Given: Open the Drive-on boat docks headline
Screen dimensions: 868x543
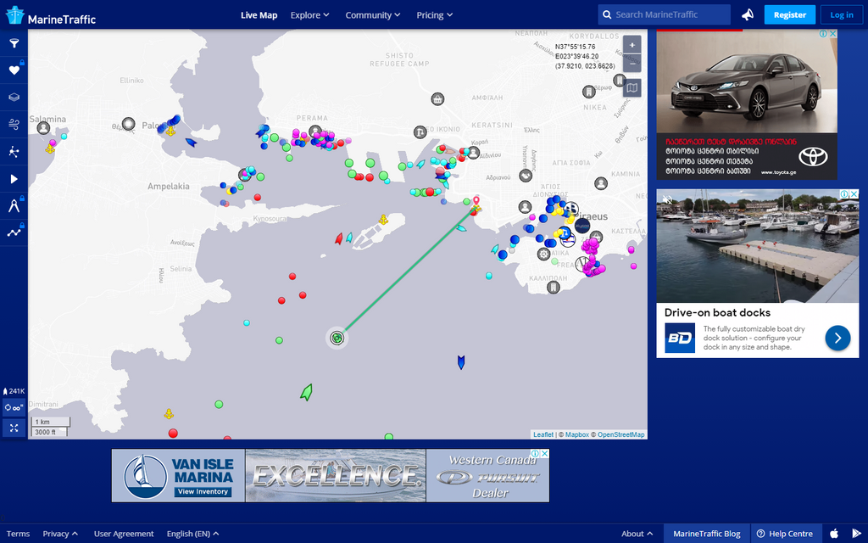Looking at the screenshot, I should pyautogui.click(x=717, y=312).
